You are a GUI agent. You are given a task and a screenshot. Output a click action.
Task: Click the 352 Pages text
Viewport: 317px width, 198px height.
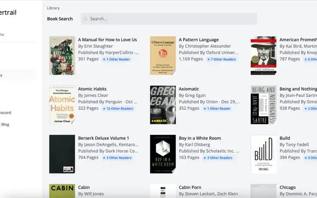[x=189, y=108]
